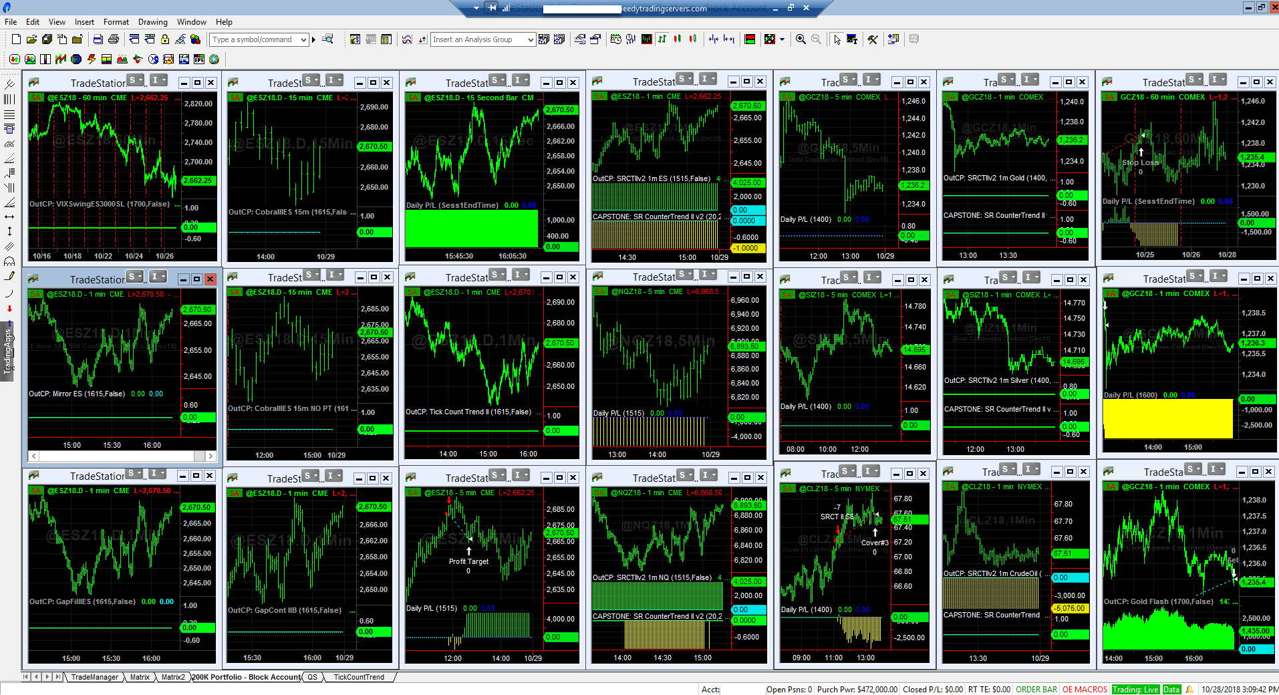
Task: Open title bar dropdown arrow at top center
Action: 476,8
